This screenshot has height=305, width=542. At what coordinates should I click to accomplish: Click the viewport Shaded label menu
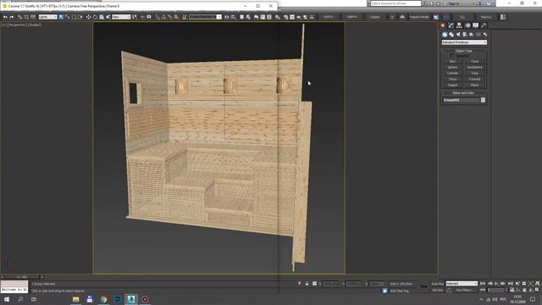tap(35, 25)
